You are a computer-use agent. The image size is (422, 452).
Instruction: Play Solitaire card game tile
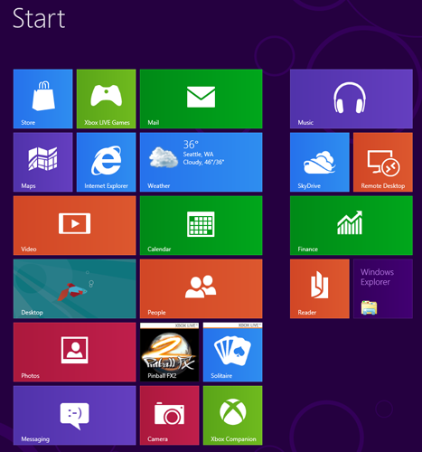pyautogui.click(x=233, y=352)
